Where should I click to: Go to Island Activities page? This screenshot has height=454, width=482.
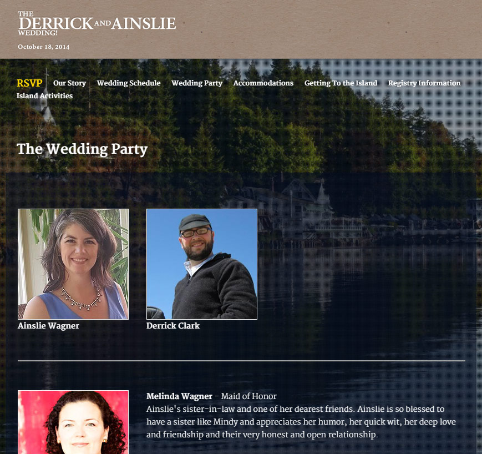[44, 95]
